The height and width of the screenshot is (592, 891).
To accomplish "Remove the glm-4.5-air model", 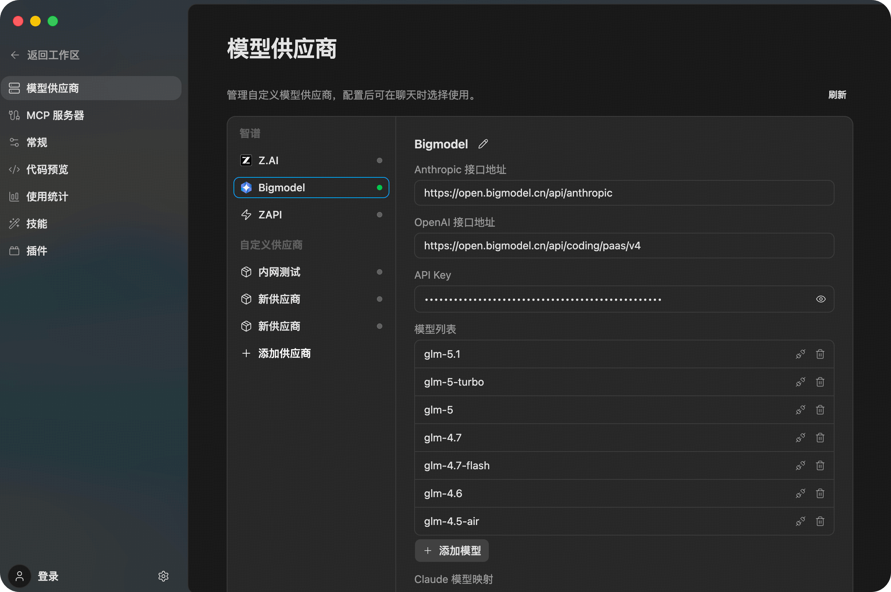I will (820, 522).
